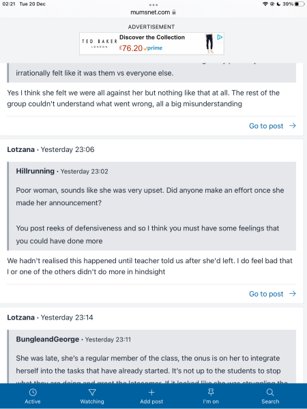307x409 pixels.
Task: Tap the Active tab label
Action: pyautogui.click(x=33, y=402)
